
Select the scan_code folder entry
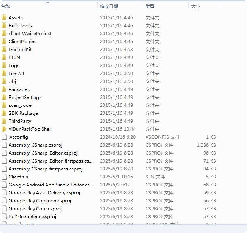coord(20,105)
